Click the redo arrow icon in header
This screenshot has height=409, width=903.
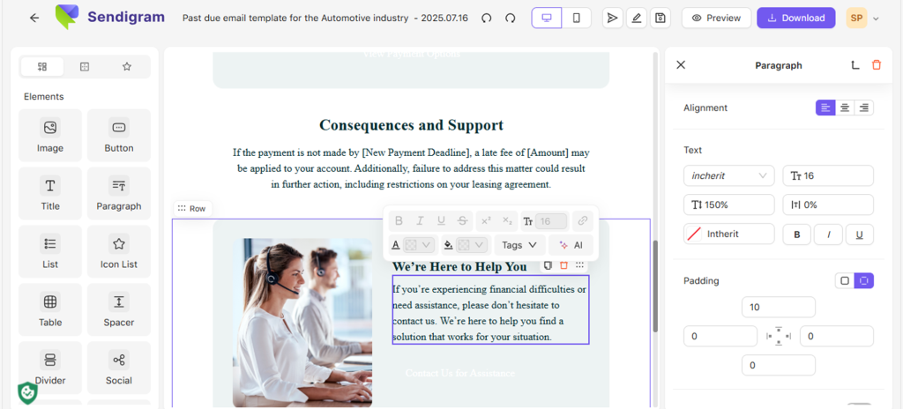click(510, 18)
